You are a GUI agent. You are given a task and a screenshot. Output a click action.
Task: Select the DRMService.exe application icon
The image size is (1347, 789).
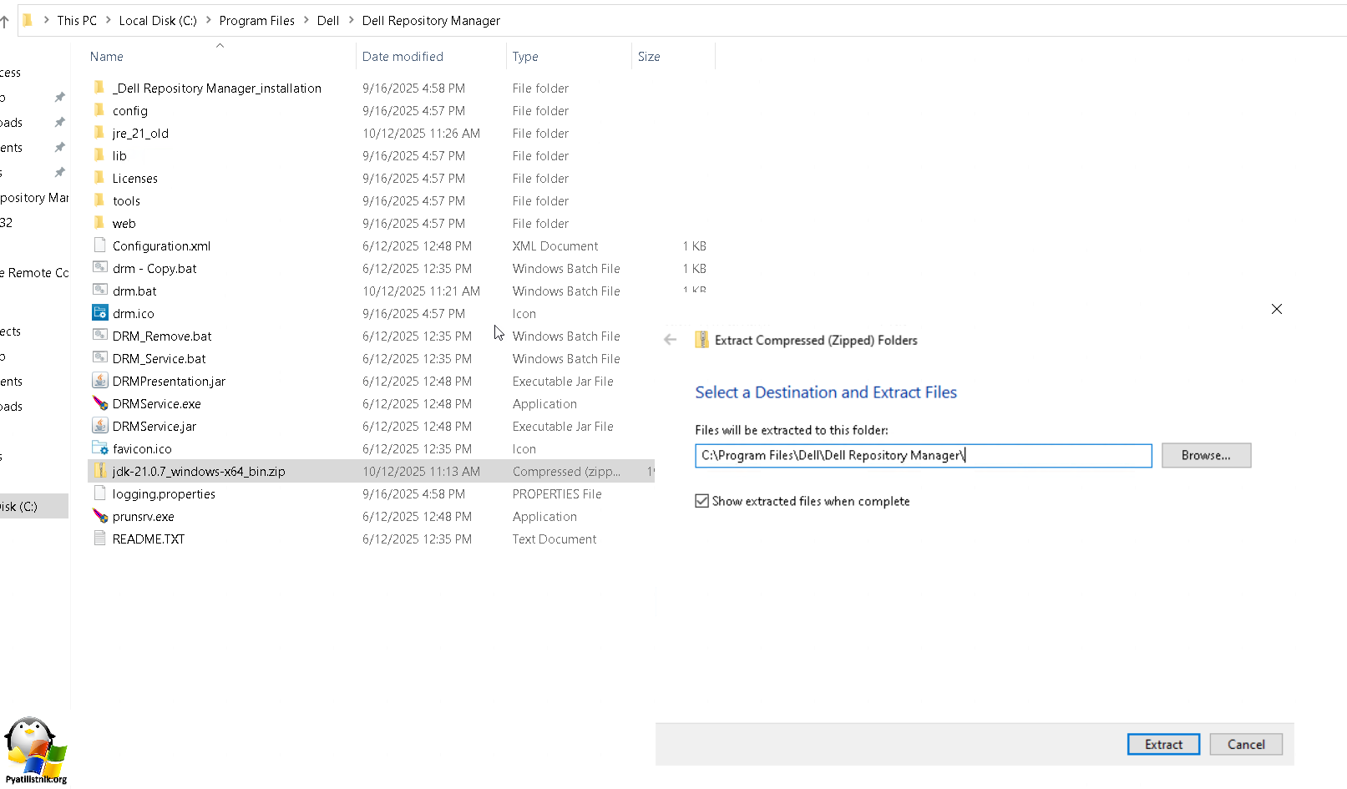tap(100, 403)
